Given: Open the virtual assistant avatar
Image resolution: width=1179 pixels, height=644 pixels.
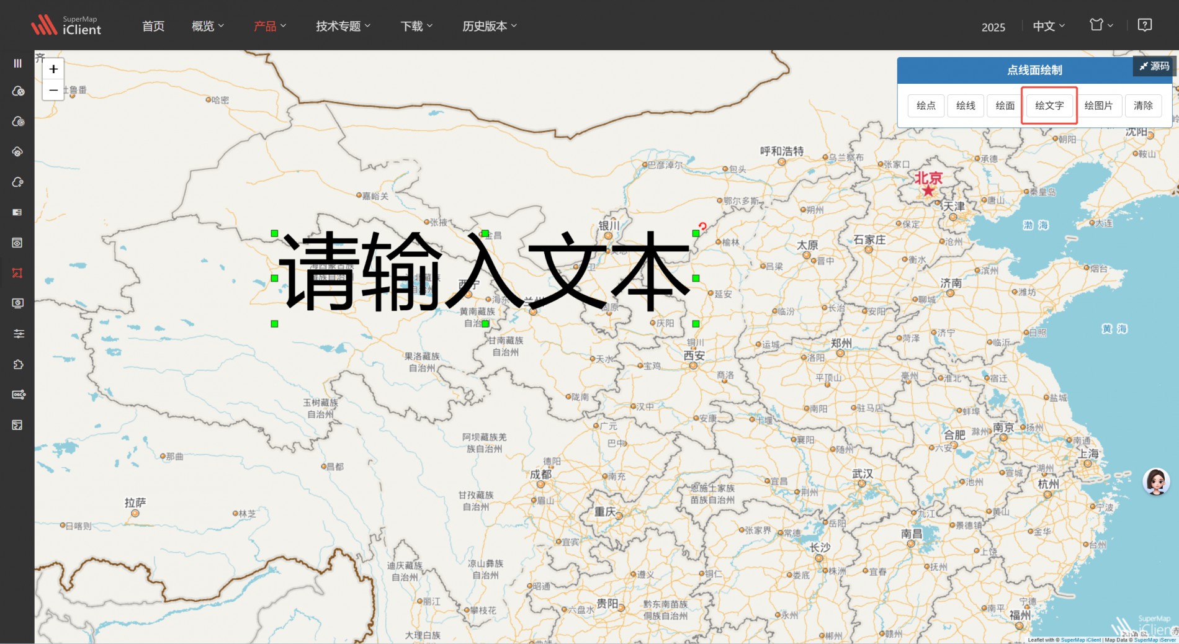Looking at the screenshot, I should tap(1156, 481).
